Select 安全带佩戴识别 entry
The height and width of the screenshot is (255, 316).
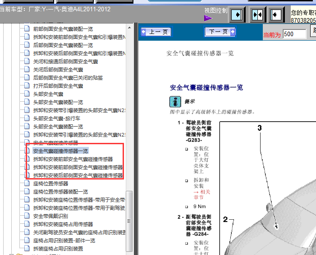click(x=50, y=216)
